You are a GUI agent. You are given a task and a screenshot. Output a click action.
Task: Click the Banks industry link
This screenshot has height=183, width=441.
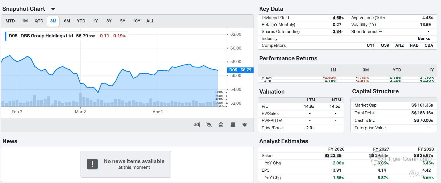(424, 38)
